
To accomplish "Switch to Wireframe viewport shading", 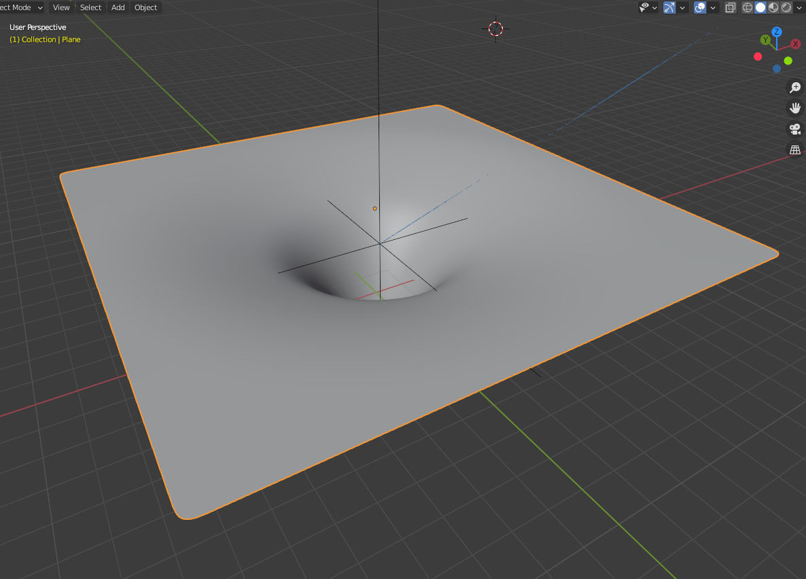I will (x=748, y=7).
